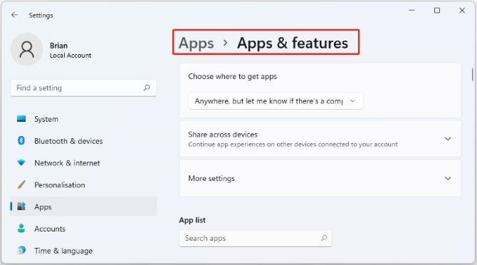Click the More settings label
Viewport: 477px width, 265px height.
click(211, 178)
